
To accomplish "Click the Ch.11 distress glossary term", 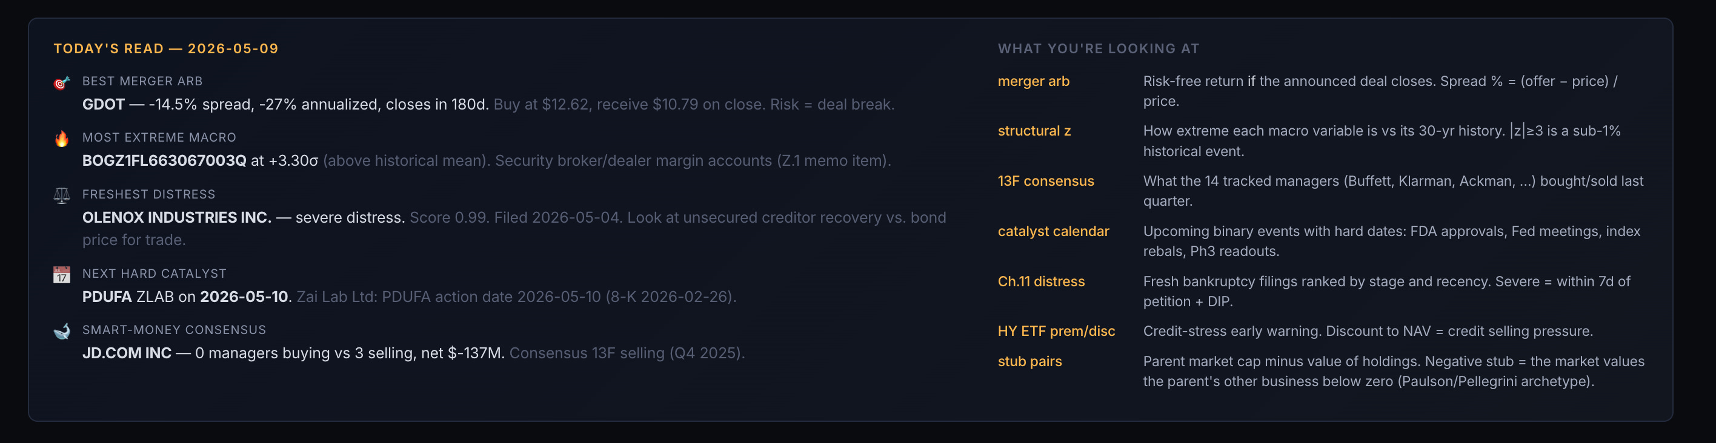I will [1041, 281].
